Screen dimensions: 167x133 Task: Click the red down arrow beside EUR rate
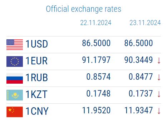coord(159,61)
